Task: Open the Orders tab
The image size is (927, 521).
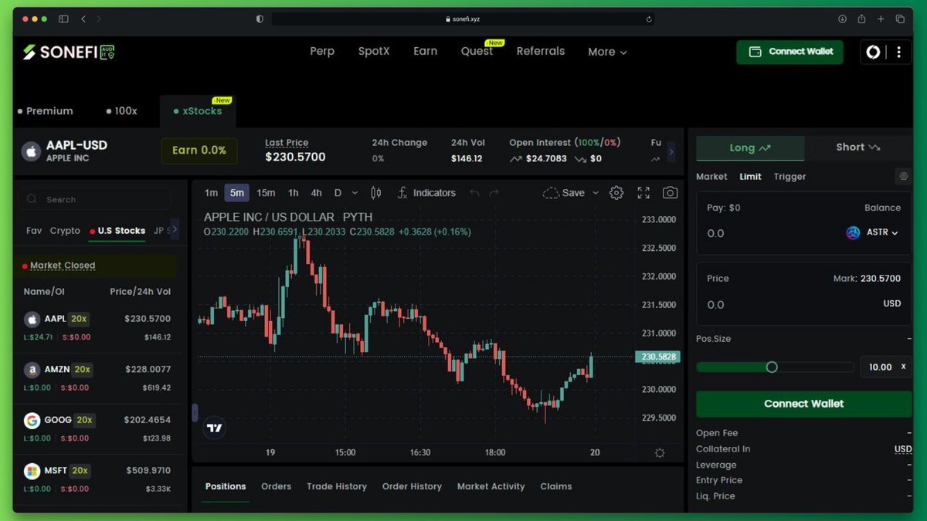Action: [x=276, y=486]
